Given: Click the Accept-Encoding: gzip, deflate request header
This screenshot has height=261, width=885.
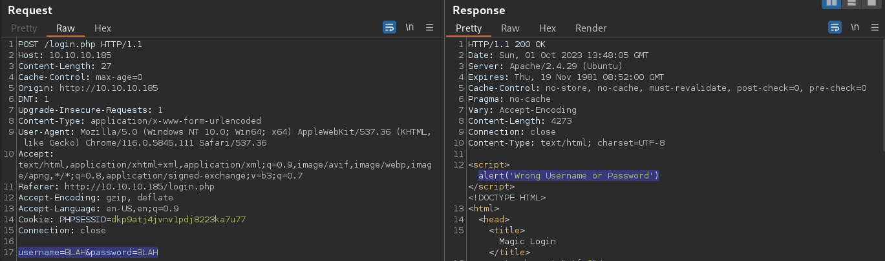Looking at the screenshot, I should coord(96,197).
